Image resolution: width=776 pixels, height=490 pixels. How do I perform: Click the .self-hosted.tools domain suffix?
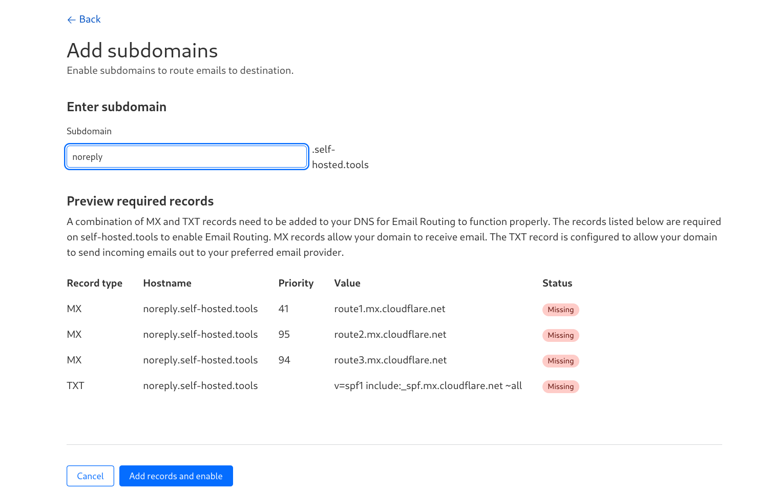pyautogui.click(x=340, y=157)
